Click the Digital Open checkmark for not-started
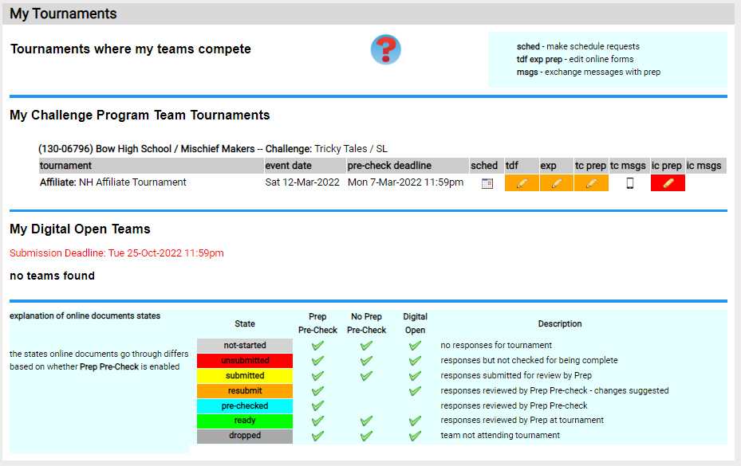This screenshot has height=466, width=741. [x=415, y=346]
